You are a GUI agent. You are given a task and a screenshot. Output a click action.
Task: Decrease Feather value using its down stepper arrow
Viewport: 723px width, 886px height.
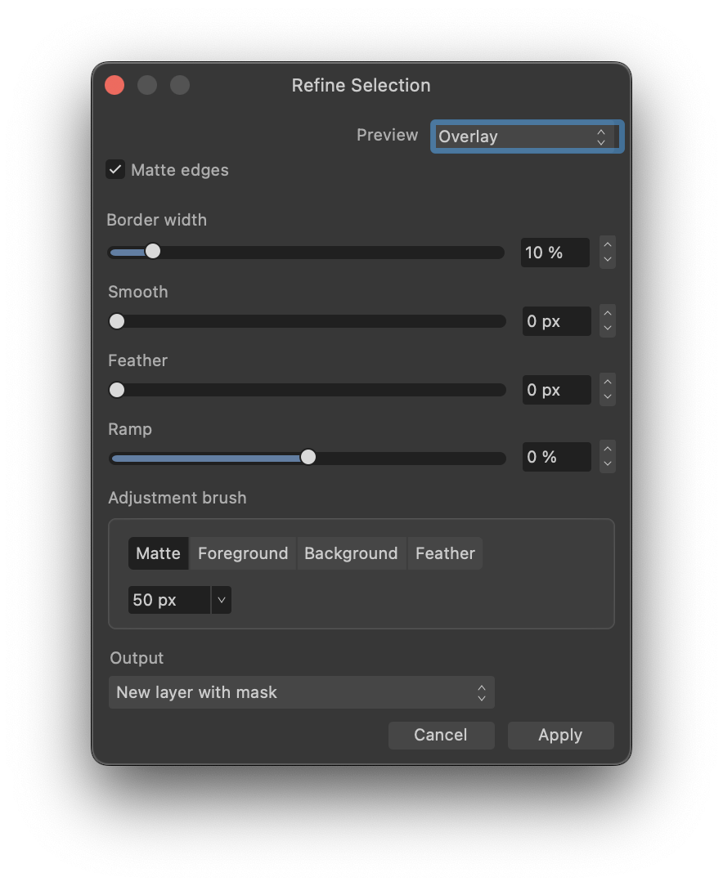tap(607, 396)
